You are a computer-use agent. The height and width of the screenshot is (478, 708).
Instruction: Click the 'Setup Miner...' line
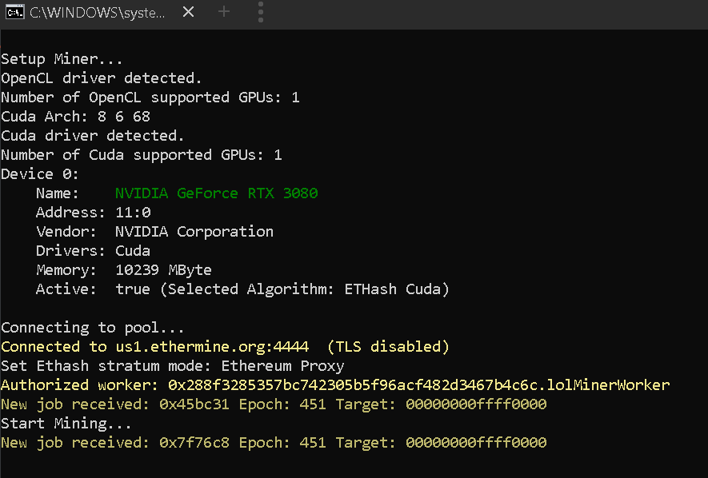pyautogui.click(x=62, y=59)
